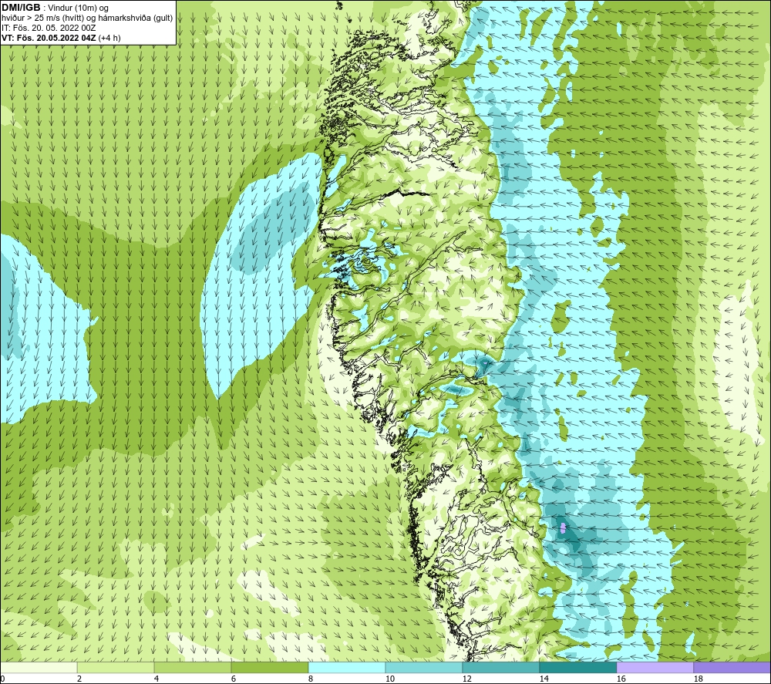This screenshot has height=684, width=771.
Task: Click the light green 2–4 m/s legend swatch
Action: [x=116, y=668]
